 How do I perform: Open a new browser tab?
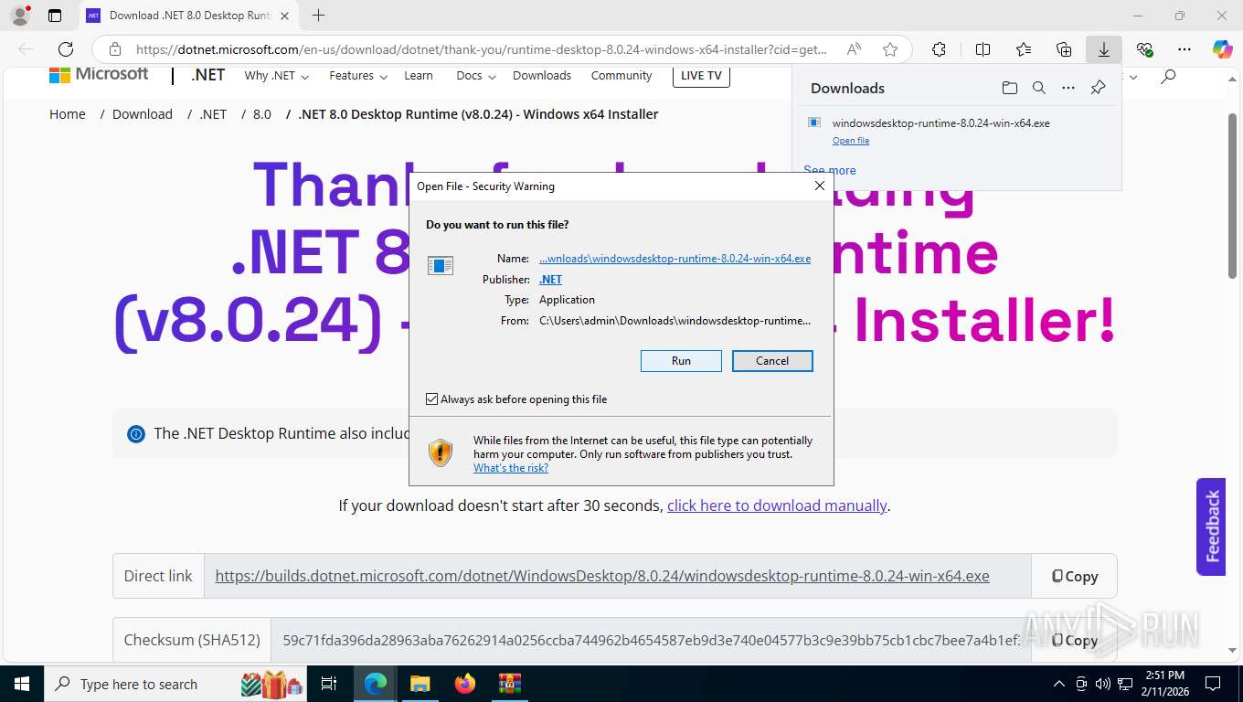(x=318, y=16)
